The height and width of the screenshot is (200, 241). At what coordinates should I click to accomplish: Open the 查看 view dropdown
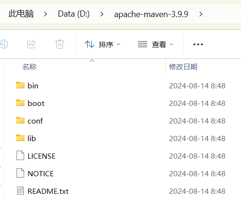point(155,44)
